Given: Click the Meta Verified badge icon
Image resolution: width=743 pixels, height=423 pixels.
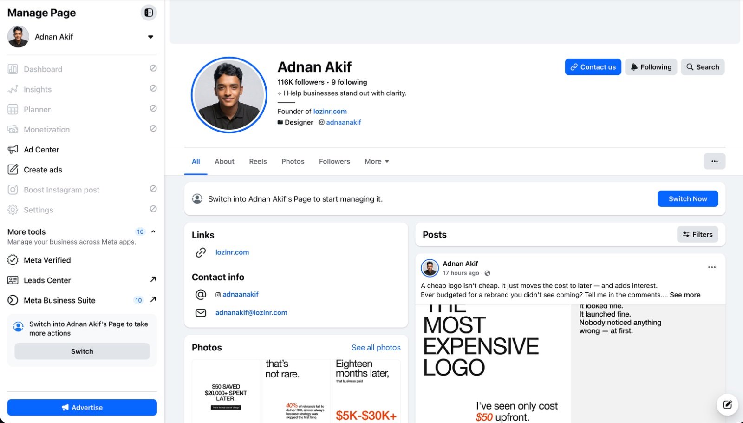Looking at the screenshot, I should click(x=13, y=260).
